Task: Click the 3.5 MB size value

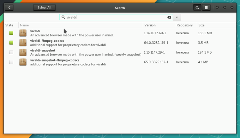Action: (x=203, y=43)
